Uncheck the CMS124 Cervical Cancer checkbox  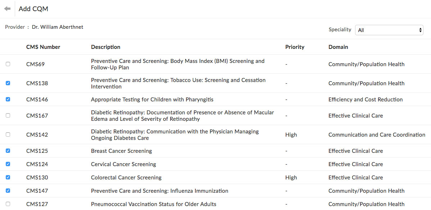(8, 164)
